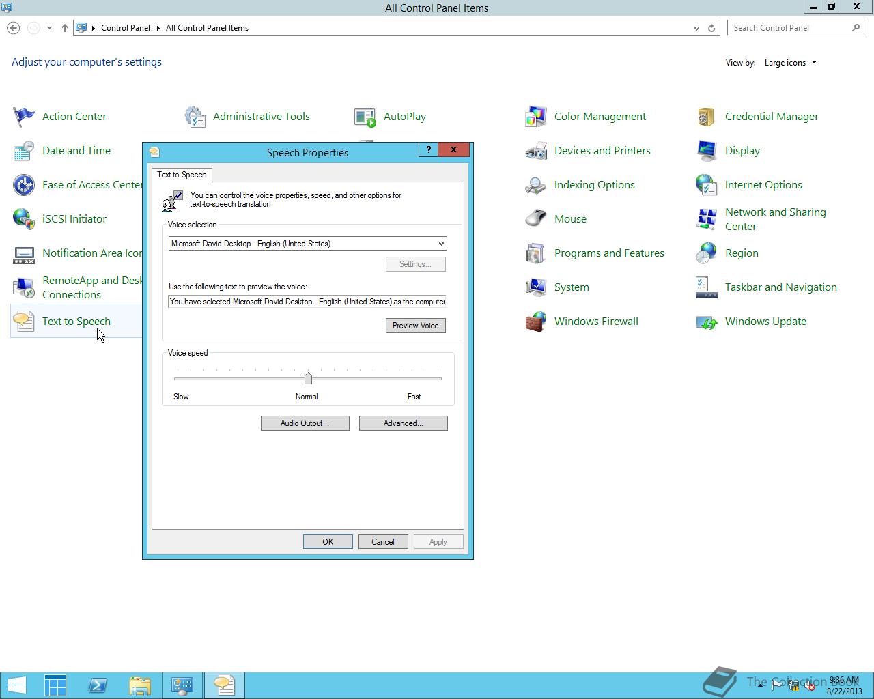The image size is (874, 699).
Task: Click All Control Panel Items breadcrumb
Action: tap(207, 28)
